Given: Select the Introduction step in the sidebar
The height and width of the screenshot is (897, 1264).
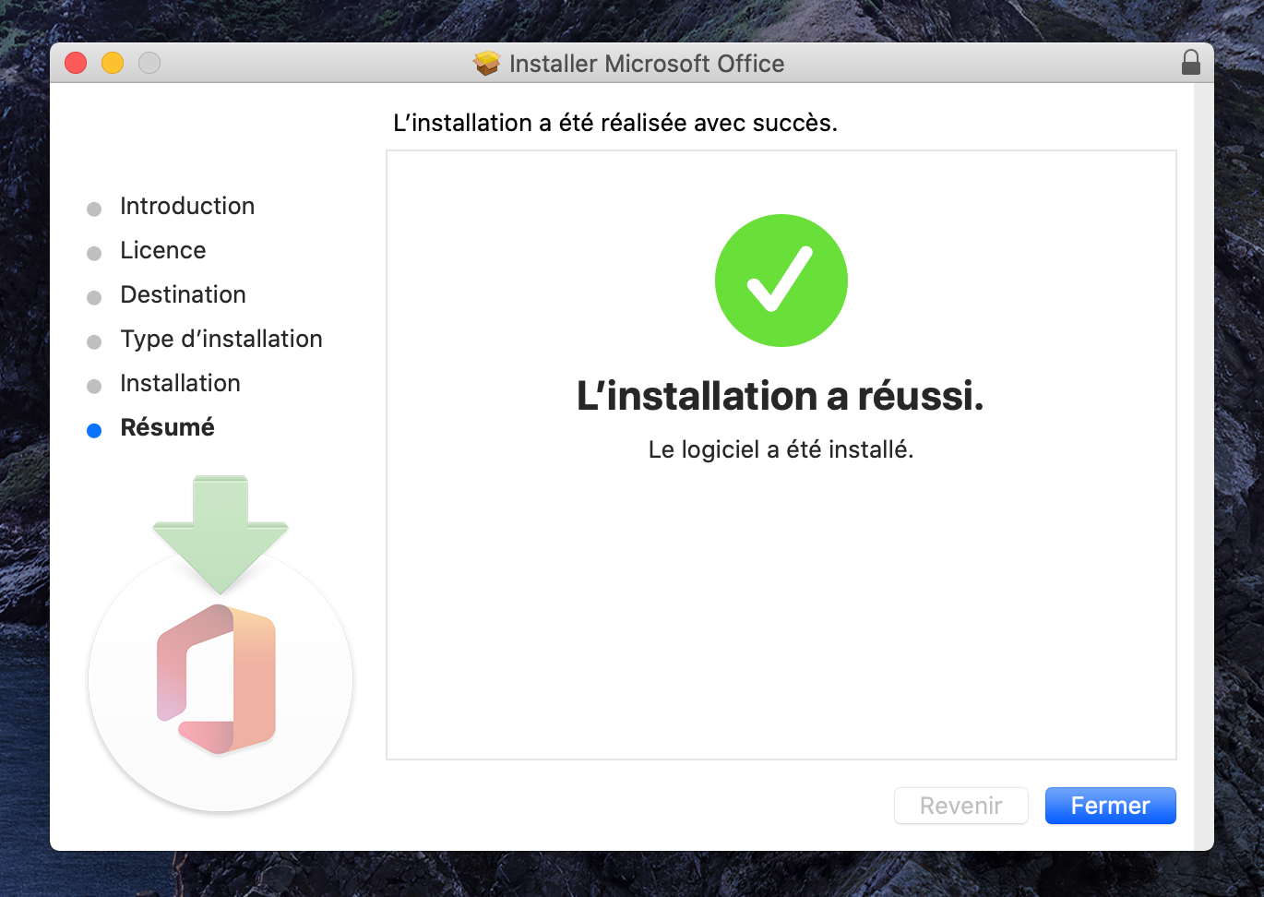Looking at the screenshot, I should [187, 206].
